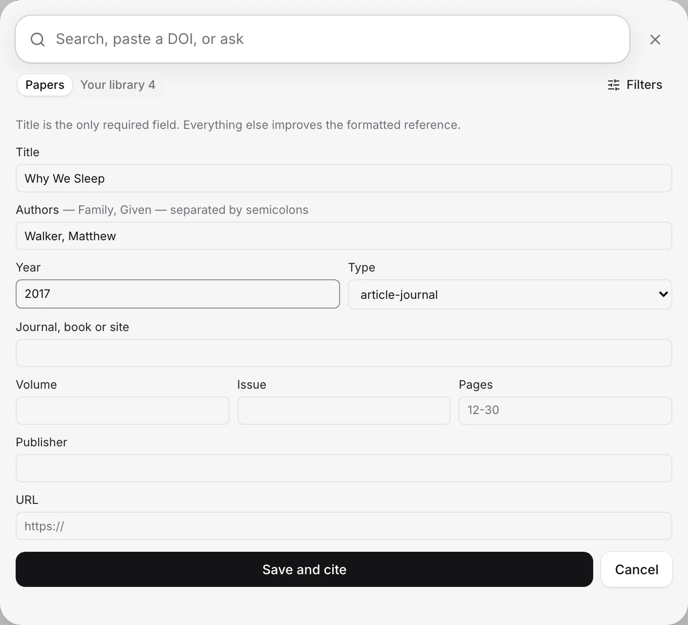
Task: Click the 'Title is the only required field' hint
Action: click(238, 125)
